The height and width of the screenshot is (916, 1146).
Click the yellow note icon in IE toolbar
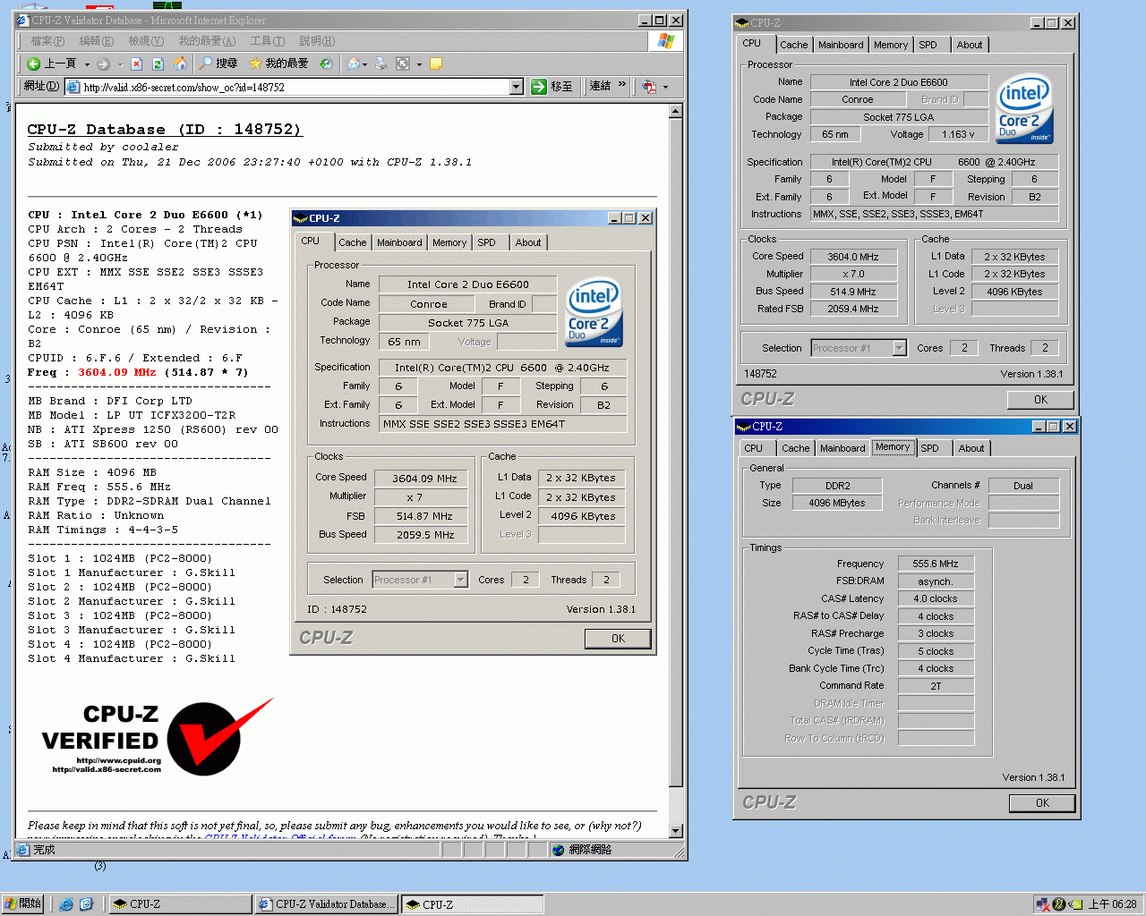(x=436, y=64)
